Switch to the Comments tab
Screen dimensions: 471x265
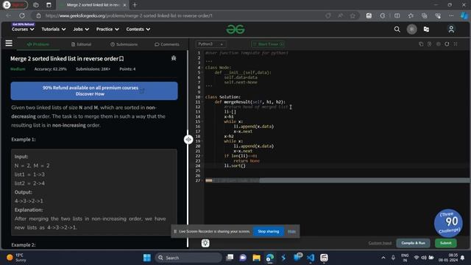[167, 44]
